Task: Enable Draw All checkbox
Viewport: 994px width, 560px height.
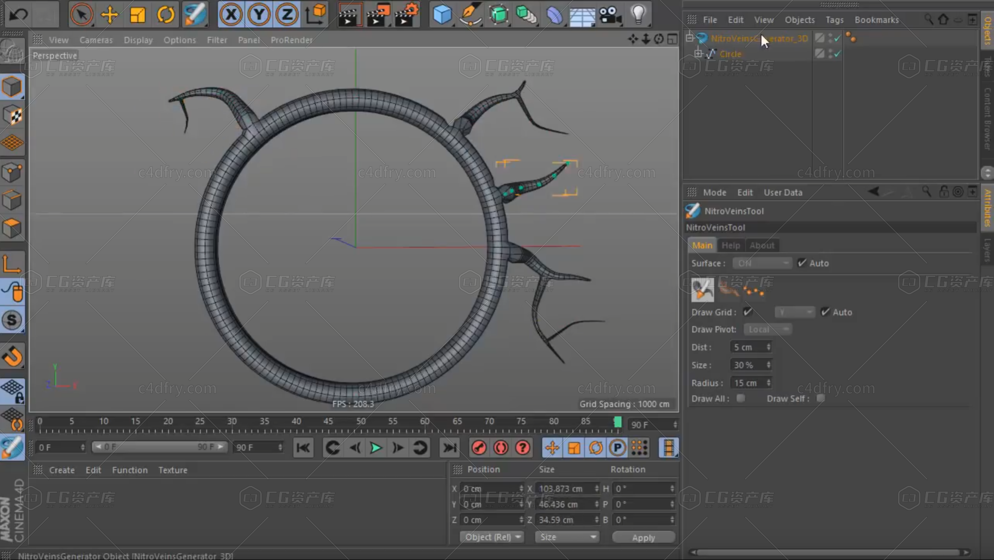Action: point(741,398)
